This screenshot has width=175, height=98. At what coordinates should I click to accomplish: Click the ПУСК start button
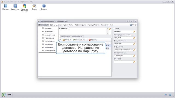pyautogui.click(x=7, y=95)
